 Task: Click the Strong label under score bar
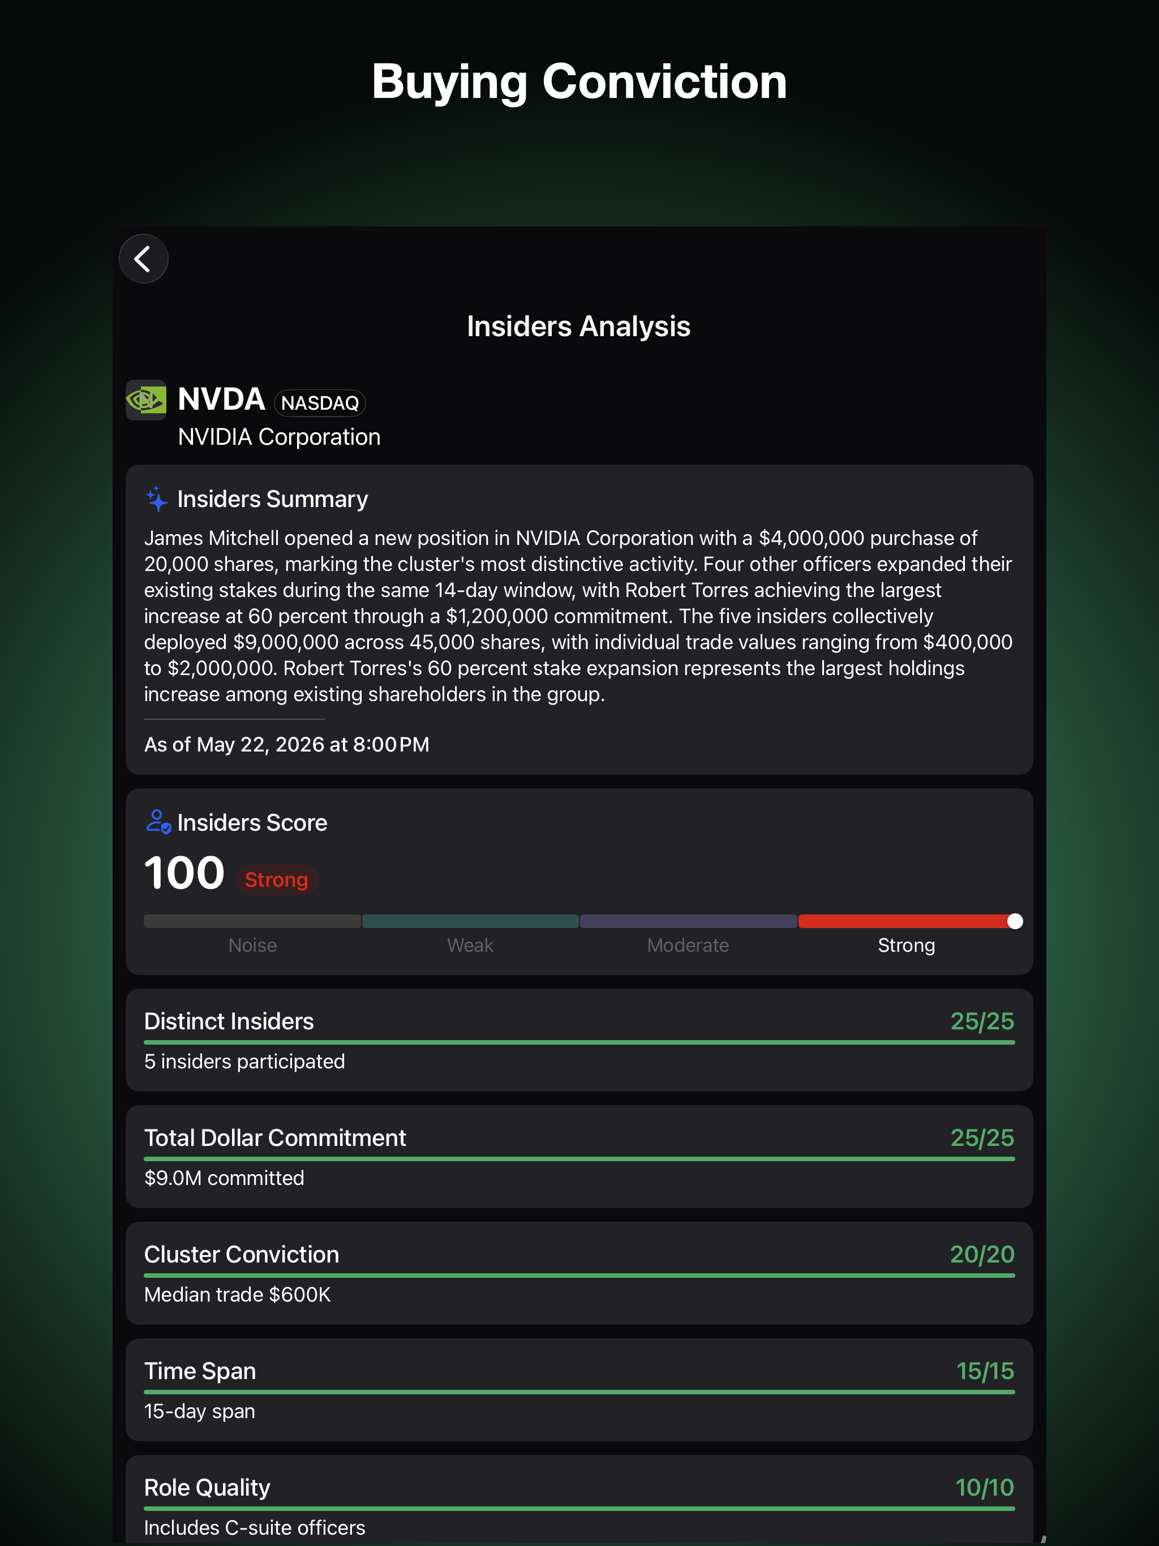click(907, 946)
